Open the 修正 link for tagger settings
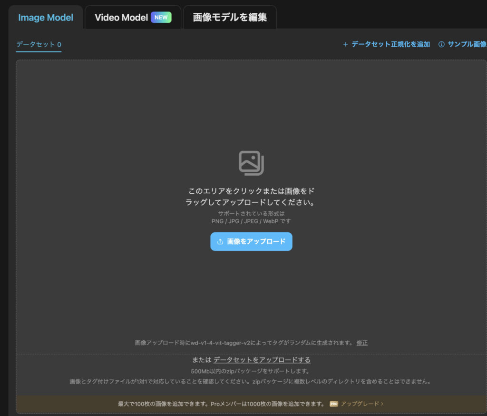 point(362,343)
